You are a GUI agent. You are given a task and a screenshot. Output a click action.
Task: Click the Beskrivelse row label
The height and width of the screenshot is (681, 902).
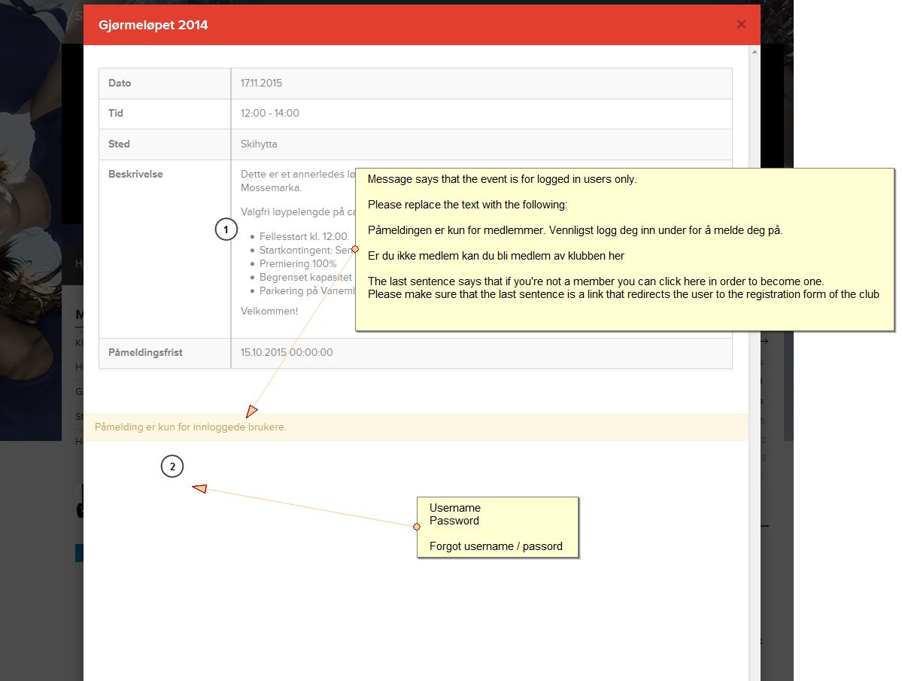click(135, 174)
